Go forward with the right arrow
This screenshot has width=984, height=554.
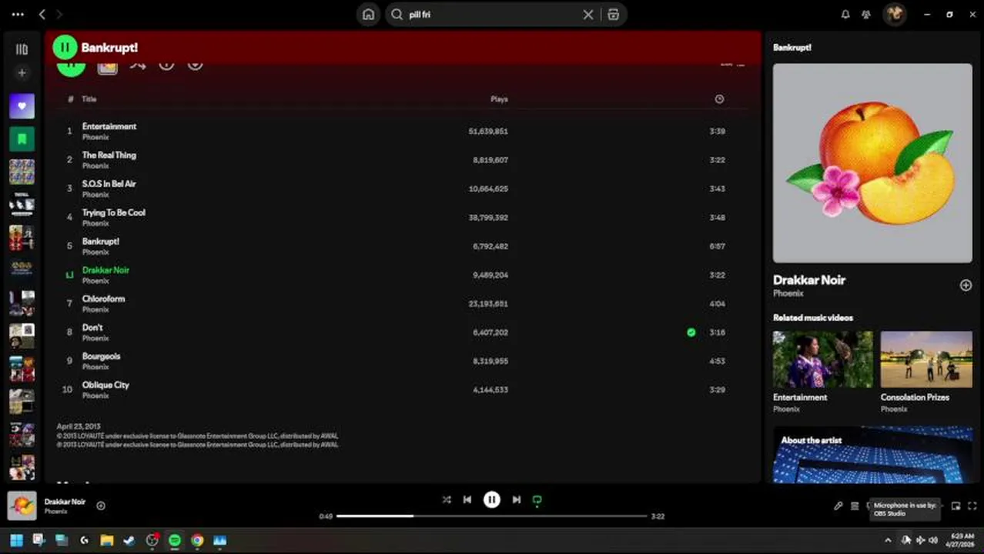pyautogui.click(x=59, y=14)
